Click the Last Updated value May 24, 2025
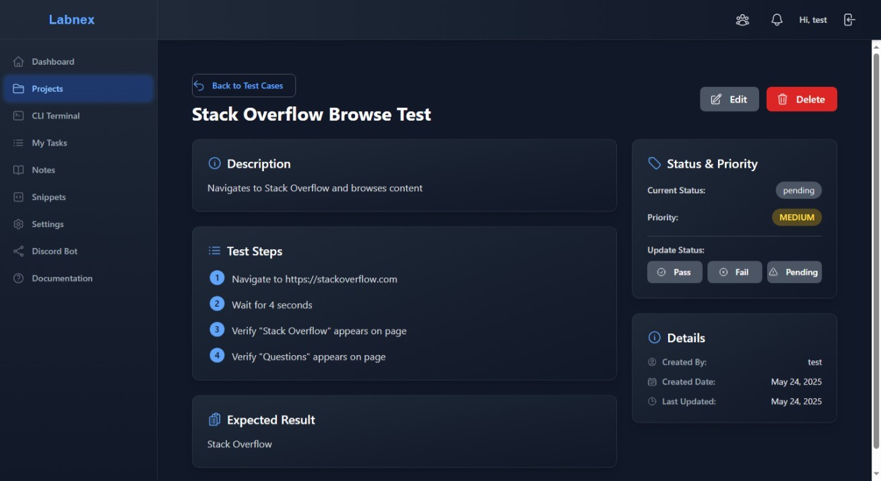Viewport: 881px width, 481px height. tap(796, 401)
